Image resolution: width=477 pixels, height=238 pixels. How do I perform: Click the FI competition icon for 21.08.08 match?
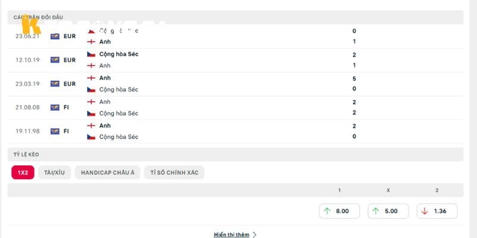pos(55,108)
